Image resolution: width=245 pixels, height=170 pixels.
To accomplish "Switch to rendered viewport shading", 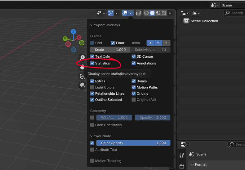I will 163,13.
